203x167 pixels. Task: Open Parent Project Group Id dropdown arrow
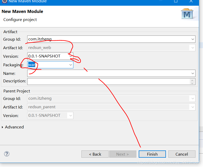[193, 98]
